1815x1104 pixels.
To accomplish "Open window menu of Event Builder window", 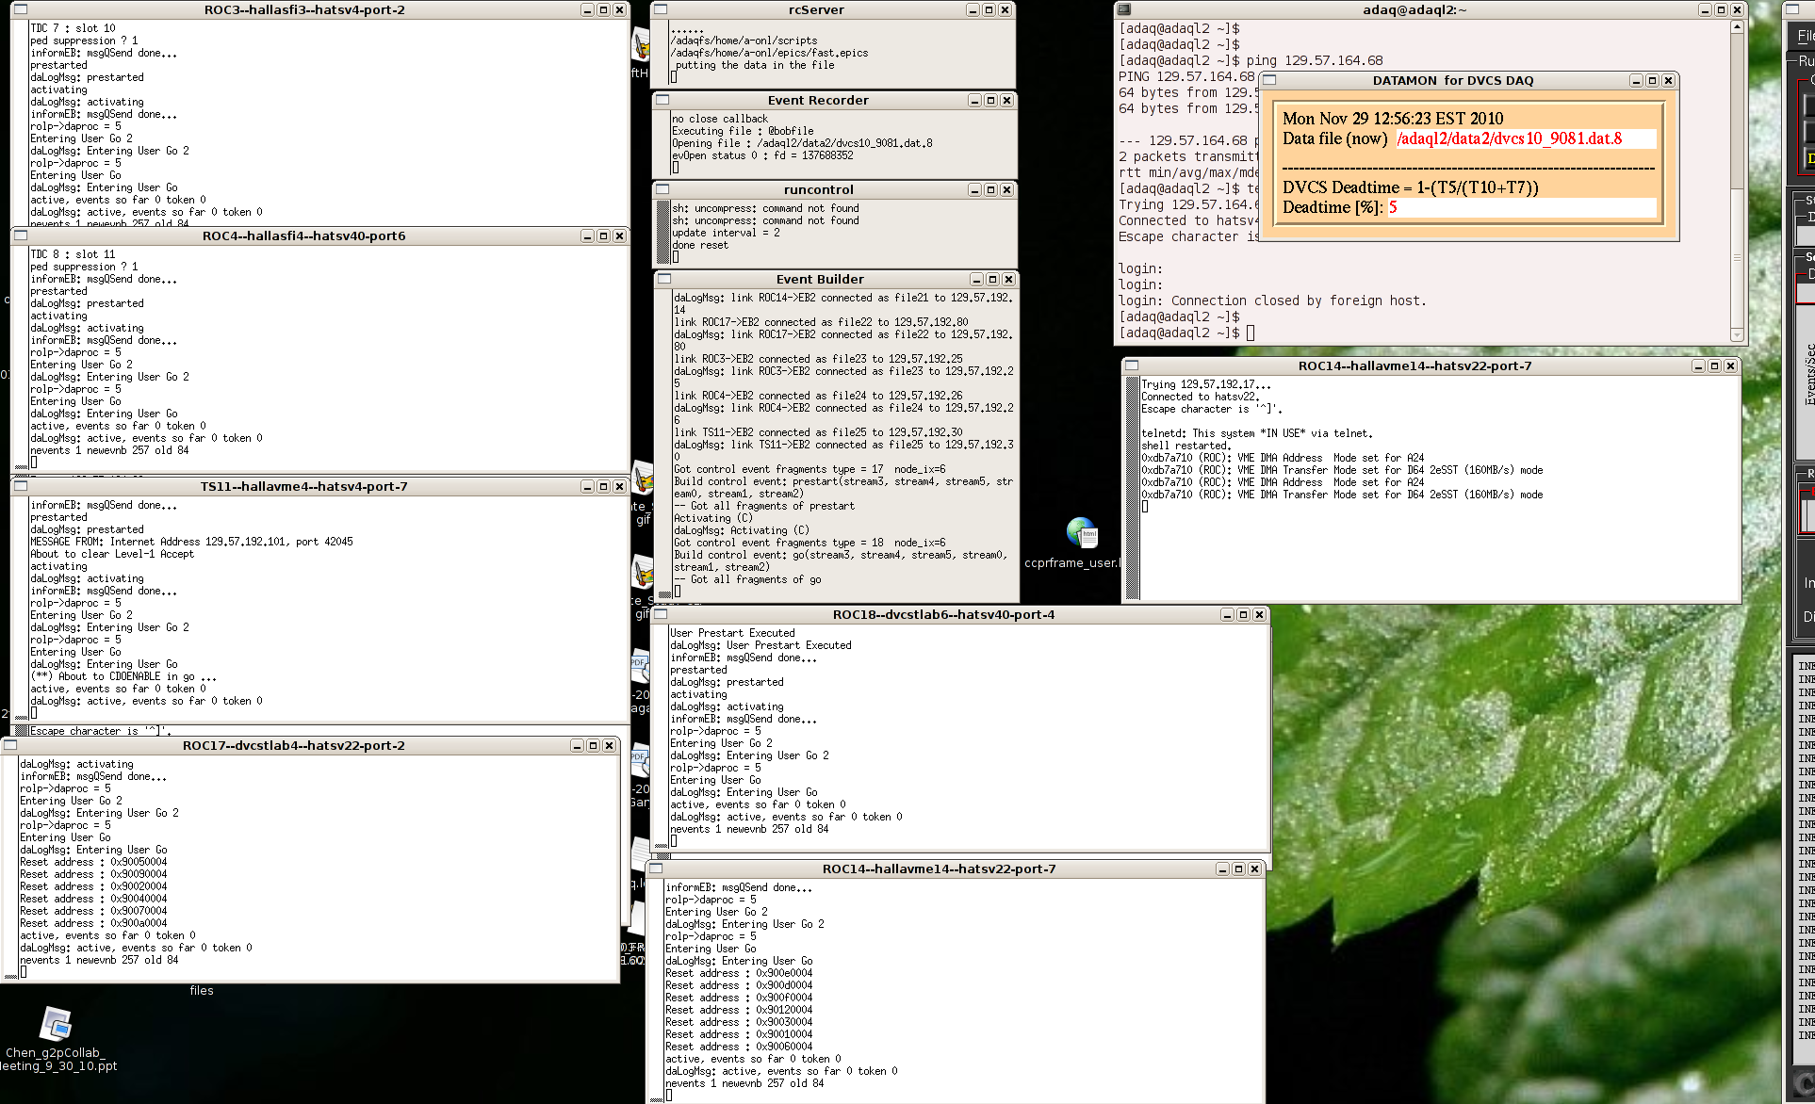I will coord(664,279).
